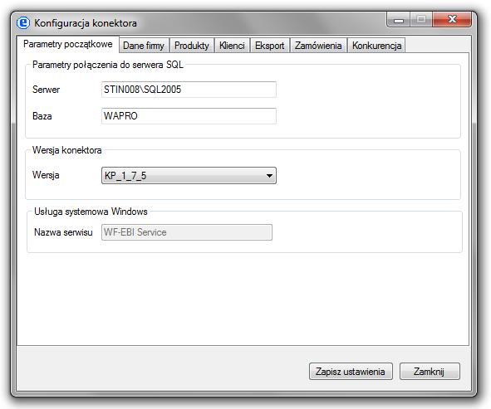Click the disabled Nazwa serwisu field
491x409 pixels.
187,232
